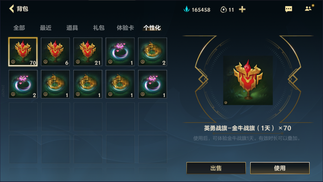The width and height of the screenshot is (323, 182).
Task: Click the 使用 use button
Action: tap(280, 168)
